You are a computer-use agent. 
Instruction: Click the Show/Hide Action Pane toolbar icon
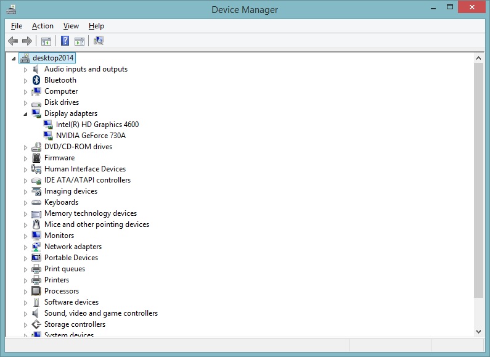80,41
